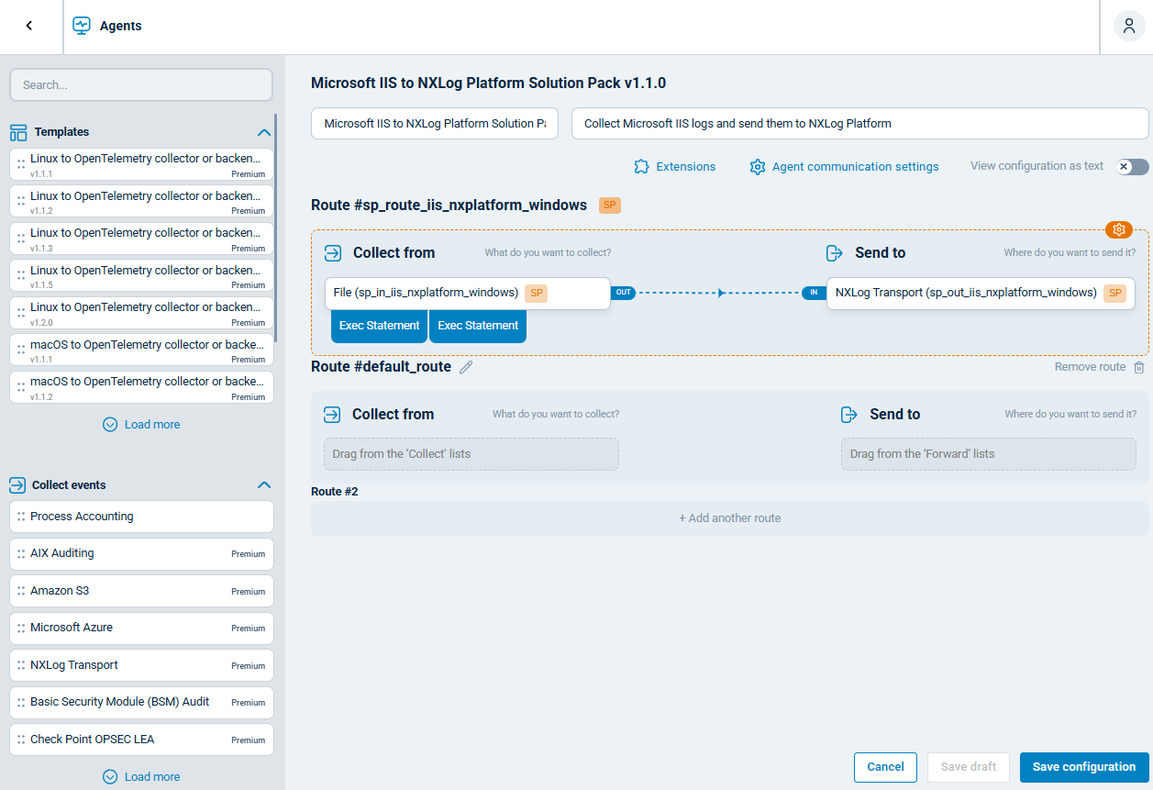Grab drag handle of Amazon S3
The image size is (1153, 790).
(x=20, y=591)
